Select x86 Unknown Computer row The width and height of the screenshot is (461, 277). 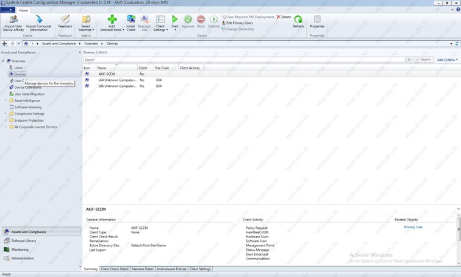(x=272, y=86)
